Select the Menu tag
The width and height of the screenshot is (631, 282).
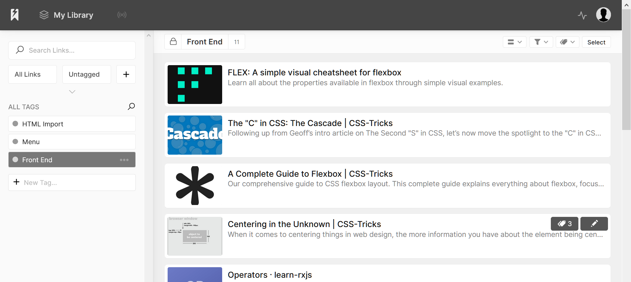[x=72, y=142]
